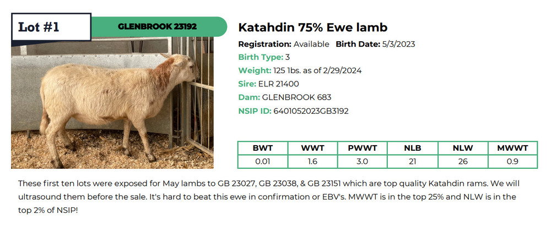Select the NSIP ID 6401052023GB3192 text
Image resolution: width=551 pixels, height=231 pixels.
coord(293,111)
